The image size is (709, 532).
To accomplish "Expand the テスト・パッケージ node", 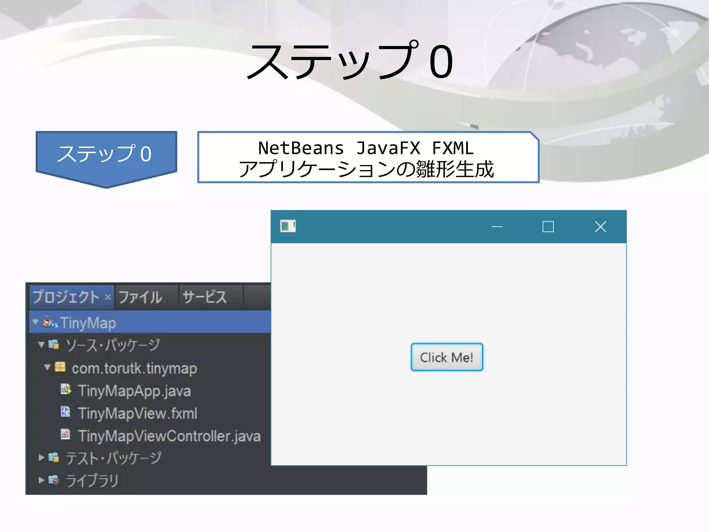I will [x=42, y=458].
